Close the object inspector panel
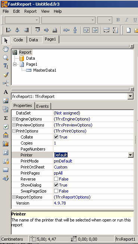Image resolution: width=138 pixels, height=244 pixels. [x=132, y=89]
